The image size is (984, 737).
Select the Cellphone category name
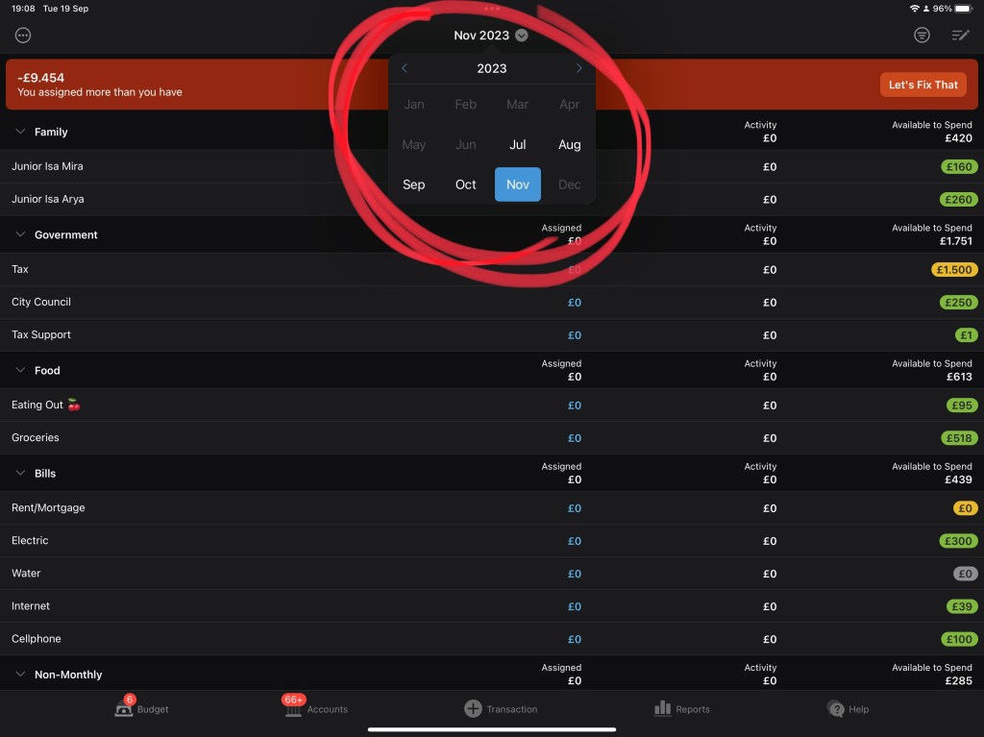36,638
